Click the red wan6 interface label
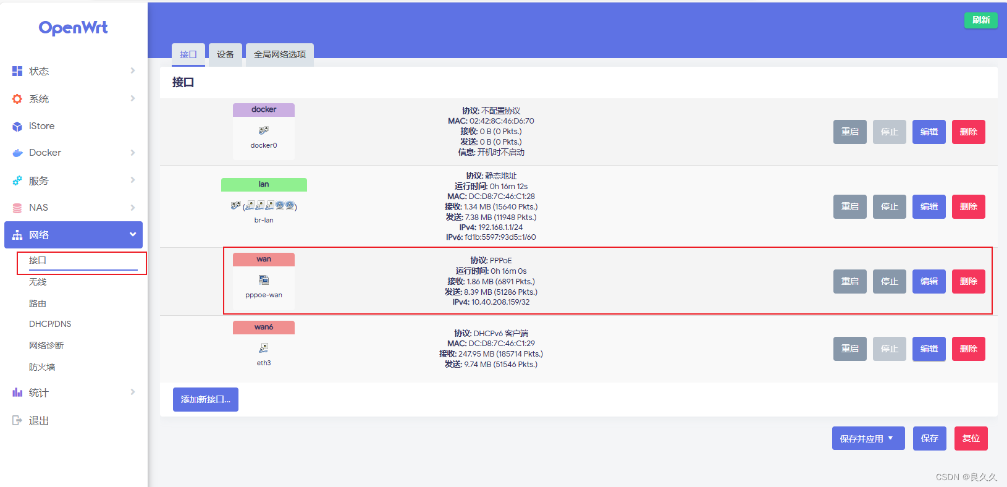Viewport: 1007px width, 487px height. click(264, 327)
